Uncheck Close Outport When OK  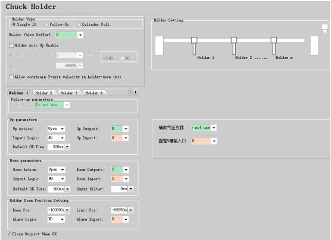coord(10,233)
